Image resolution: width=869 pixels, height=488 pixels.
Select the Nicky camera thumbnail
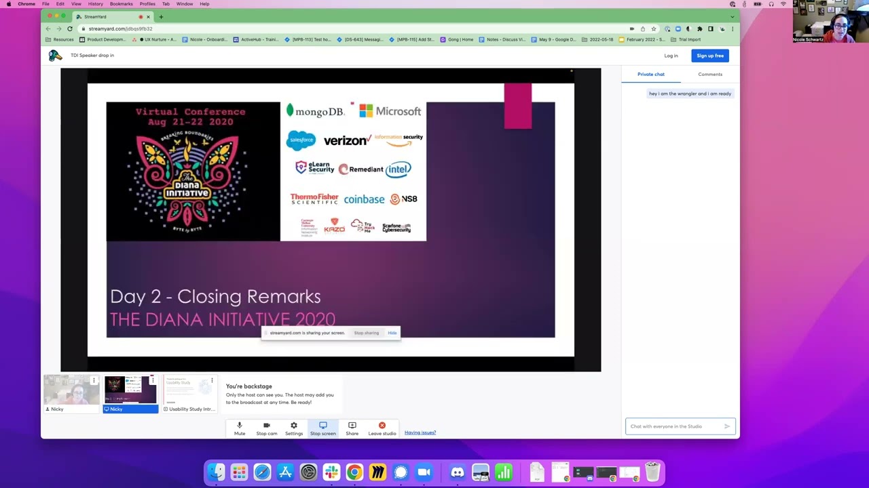tap(71, 394)
